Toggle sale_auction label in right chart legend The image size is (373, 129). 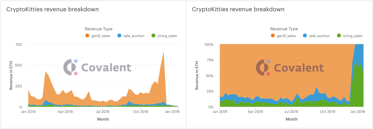319,36
